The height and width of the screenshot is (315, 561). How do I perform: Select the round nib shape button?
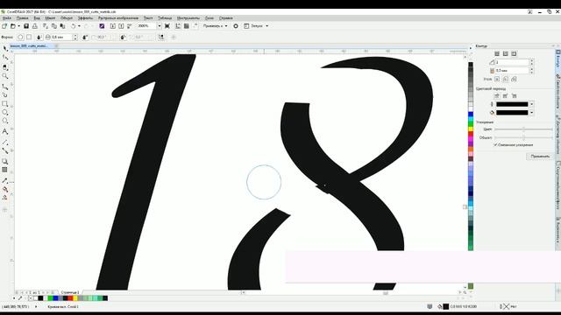(20, 37)
